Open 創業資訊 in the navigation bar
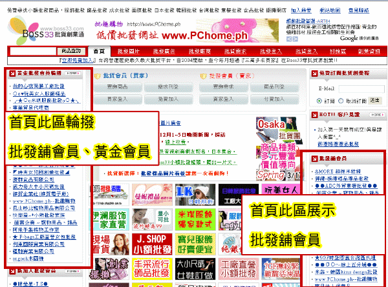Viewport: 388px width, 287px height. 369,52
